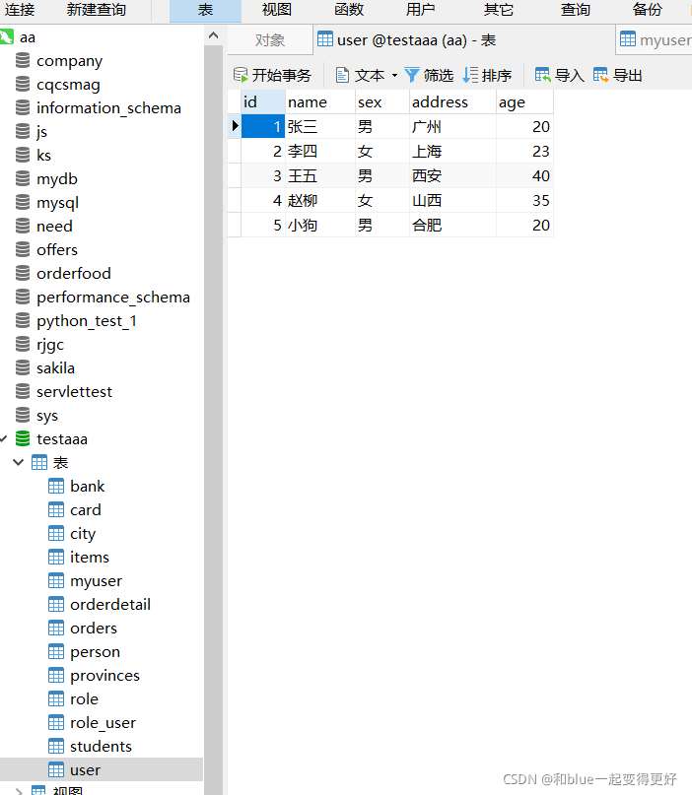Click the city table icon
The image size is (692, 795).
click(x=56, y=533)
